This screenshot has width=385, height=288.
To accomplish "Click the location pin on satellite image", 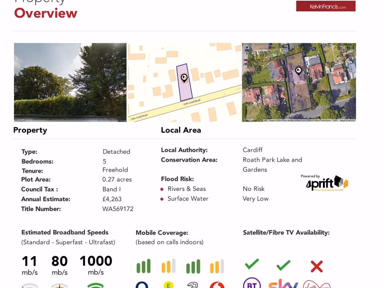I will (298, 70).
